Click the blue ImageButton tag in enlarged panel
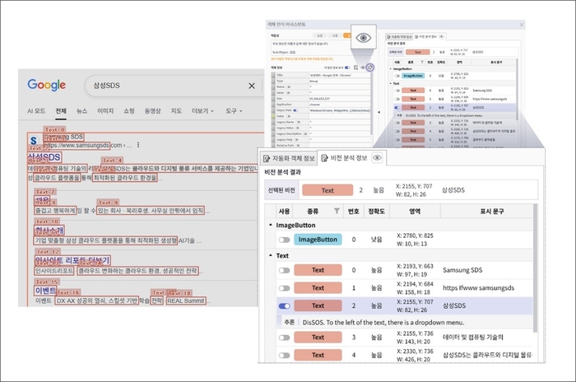576x382 pixels. click(x=318, y=240)
